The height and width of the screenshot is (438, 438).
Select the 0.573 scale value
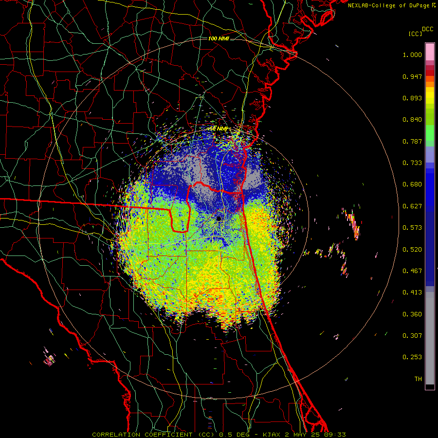412,228
